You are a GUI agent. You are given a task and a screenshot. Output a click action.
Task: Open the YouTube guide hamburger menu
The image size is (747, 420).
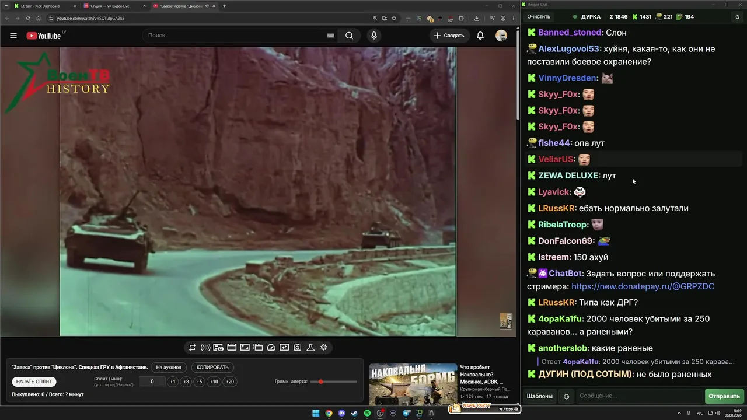(13, 36)
